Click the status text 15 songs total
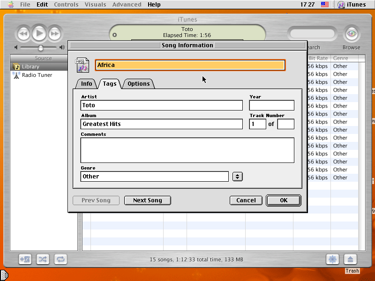Image resolution: width=375 pixels, height=281 pixels. click(x=196, y=259)
